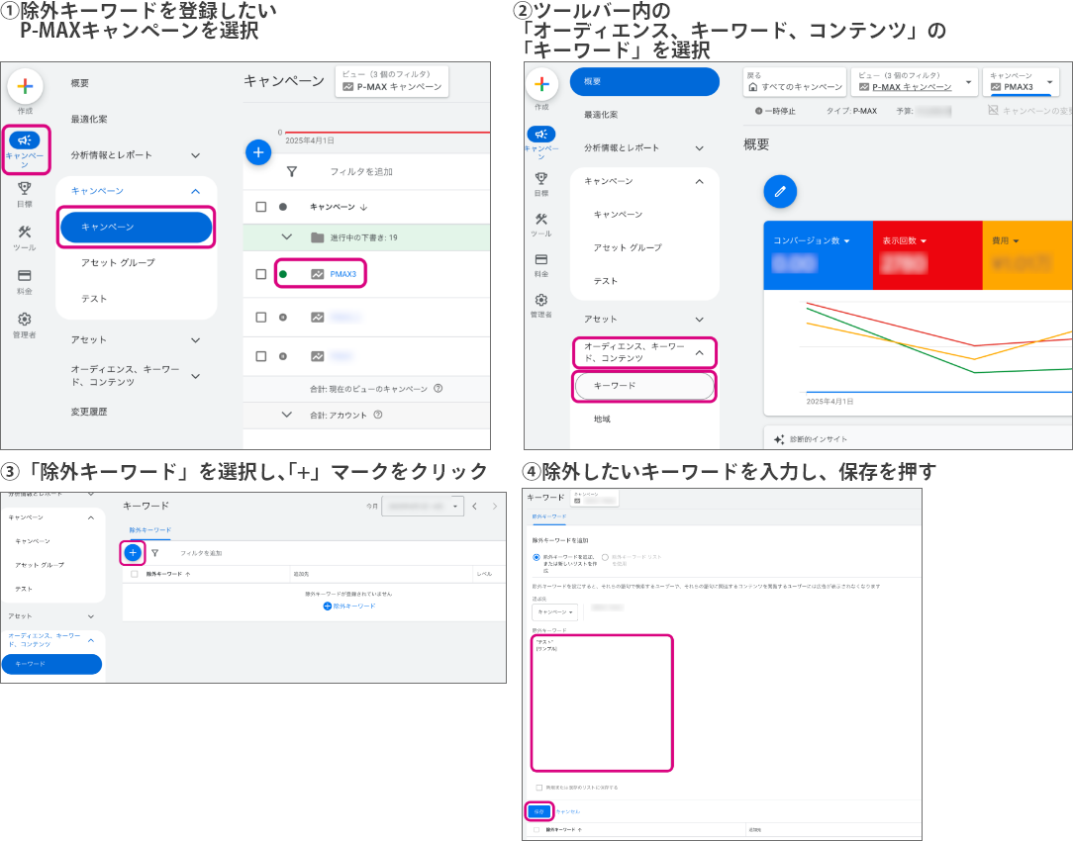The width and height of the screenshot is (1073, 841).
Task: Tick the checkbox on the PMAX3 row
Action: click(x=260, y=274)
